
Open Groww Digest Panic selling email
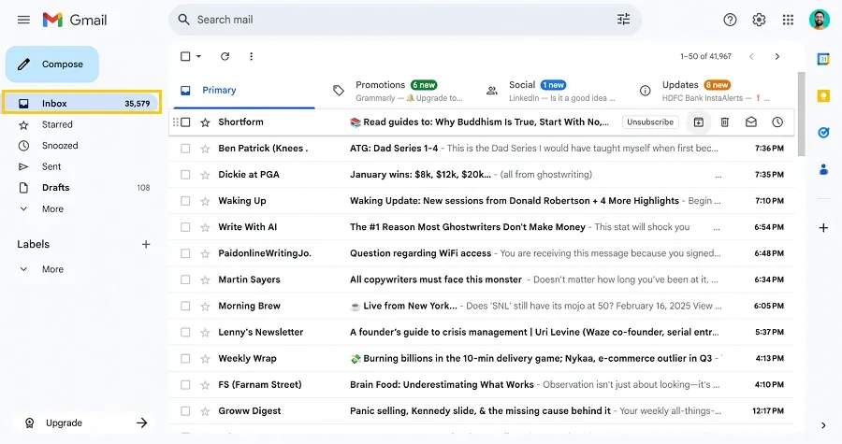coord(482,411)
